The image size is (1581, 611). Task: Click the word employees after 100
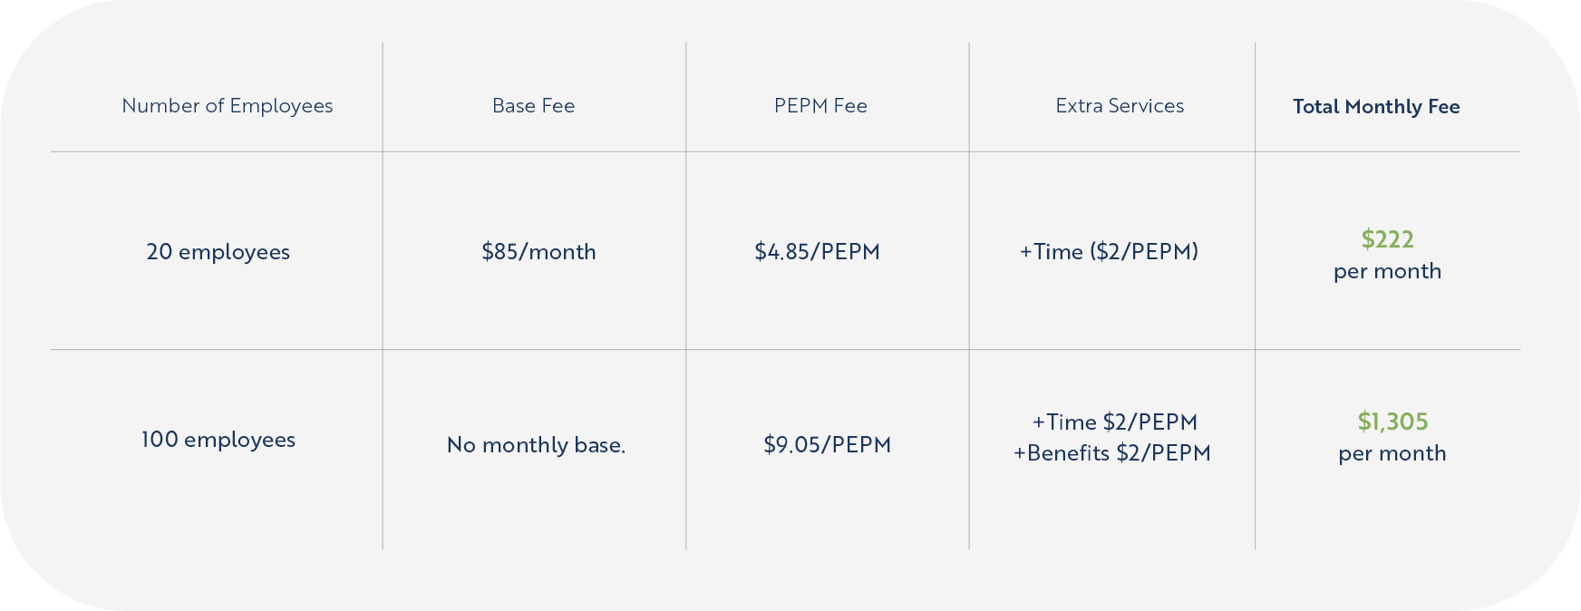coord(239,441)
